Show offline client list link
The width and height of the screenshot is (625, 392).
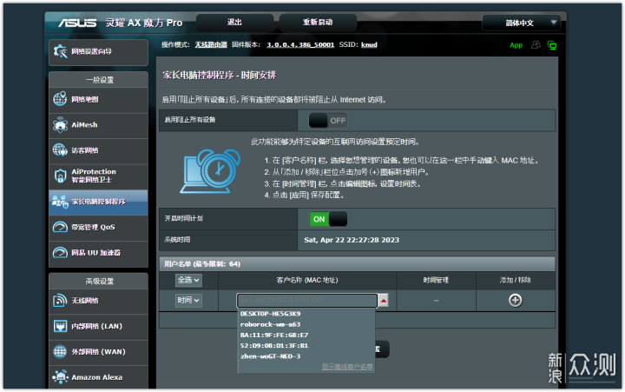tap(347, 367)
